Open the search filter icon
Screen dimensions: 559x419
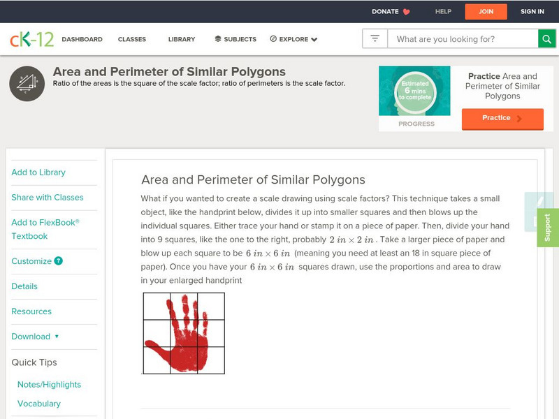375,38
